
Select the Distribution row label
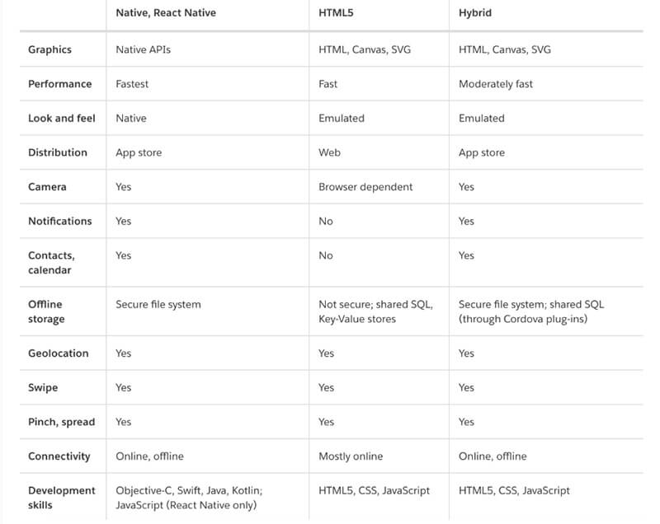(57, 152)
